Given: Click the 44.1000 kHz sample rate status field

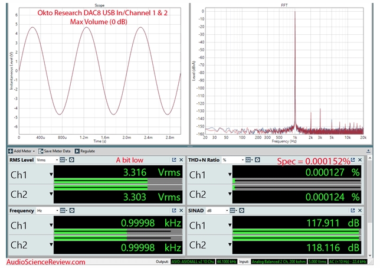Looking at the screenshot, I should [x=227, y=262].
